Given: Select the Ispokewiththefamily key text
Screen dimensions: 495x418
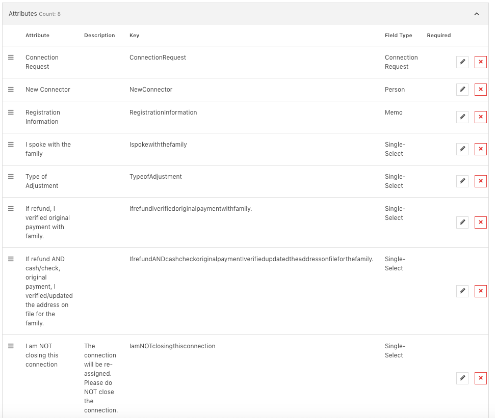Looking at the screenshot, I should [x=158, y=145].
